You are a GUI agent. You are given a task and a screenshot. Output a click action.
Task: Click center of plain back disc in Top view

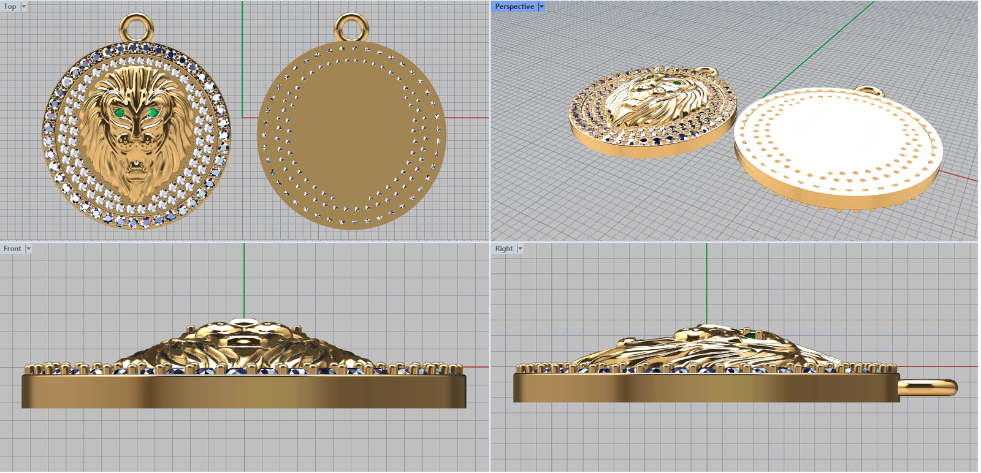click(x=351, y=136)
